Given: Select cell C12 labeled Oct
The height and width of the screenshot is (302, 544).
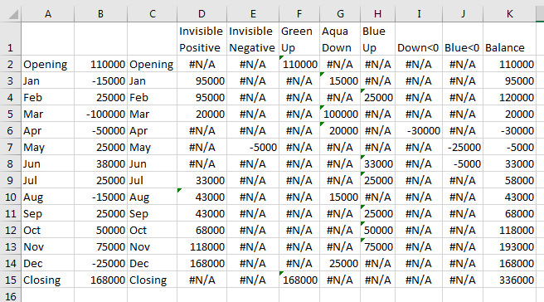Looking at the screenshot, I should pyautogui.click(x=153, y=230).
